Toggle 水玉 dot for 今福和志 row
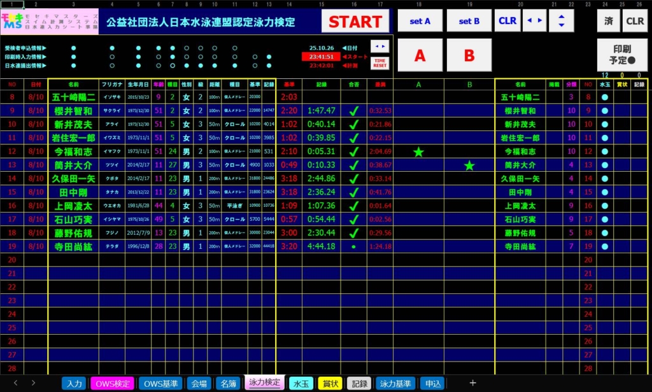652x392 pixels. click(605, 151)
